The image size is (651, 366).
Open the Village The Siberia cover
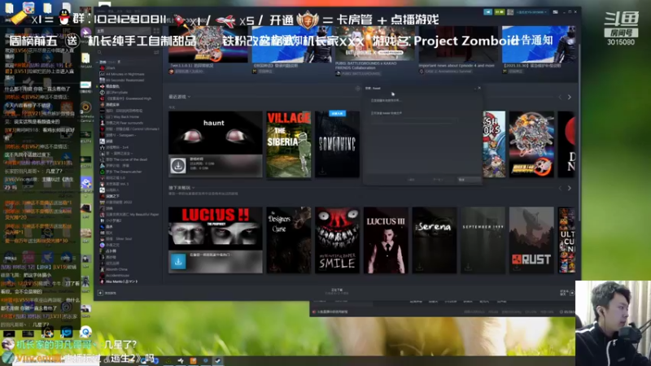point(289,144)
